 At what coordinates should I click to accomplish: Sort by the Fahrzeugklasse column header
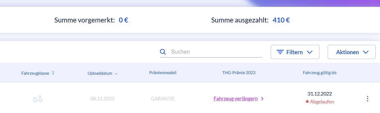tap(35, 73)
